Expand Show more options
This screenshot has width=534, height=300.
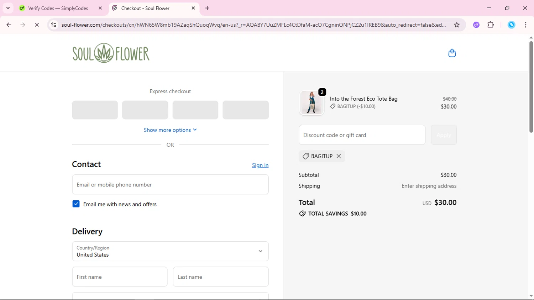[170, 130]
